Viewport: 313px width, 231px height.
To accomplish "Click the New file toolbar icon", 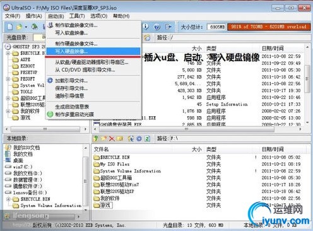I will coord(9,27).
